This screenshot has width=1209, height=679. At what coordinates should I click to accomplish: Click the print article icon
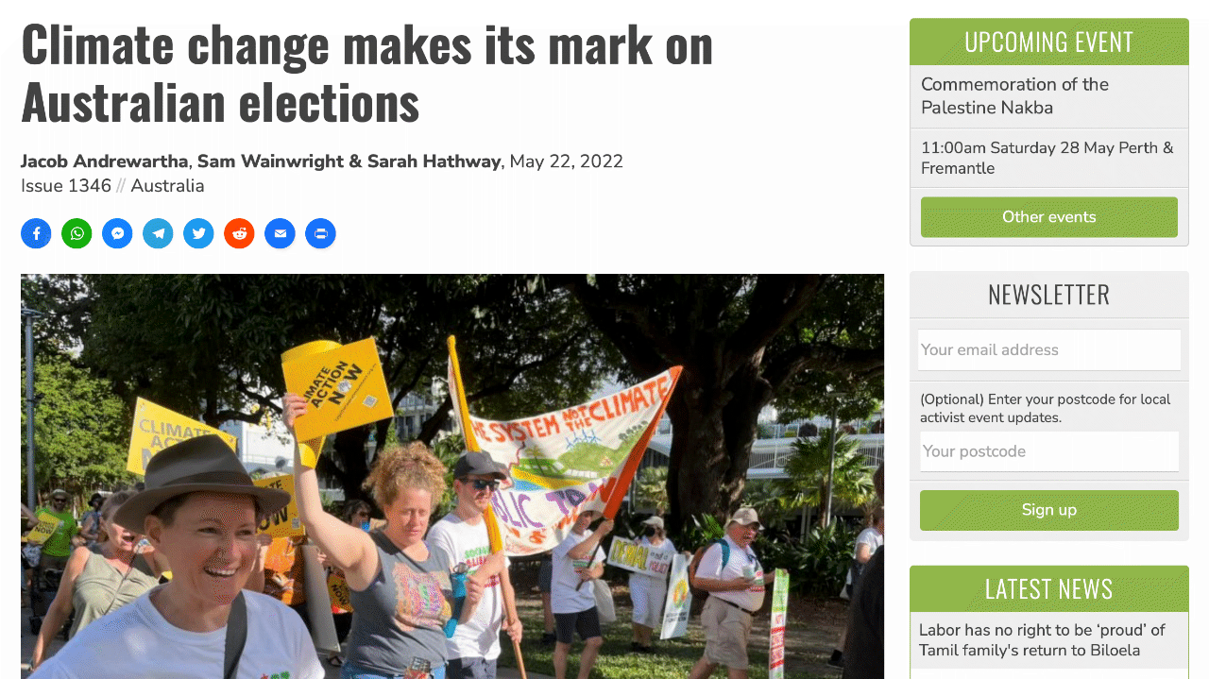tap(320, 233)
